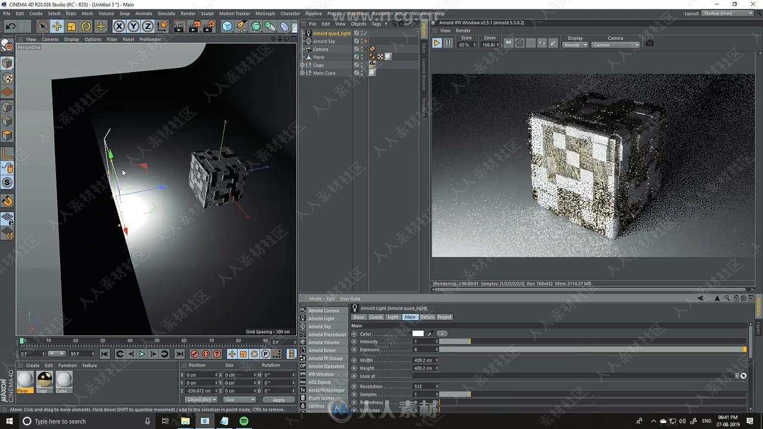Click Render View clapperboard icon
Screen dimensions: 763x429
[179, 26]
